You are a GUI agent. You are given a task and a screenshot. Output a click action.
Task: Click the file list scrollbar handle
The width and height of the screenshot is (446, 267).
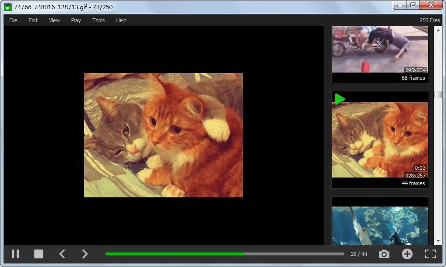pyautogui.click(x=438, y=94)
